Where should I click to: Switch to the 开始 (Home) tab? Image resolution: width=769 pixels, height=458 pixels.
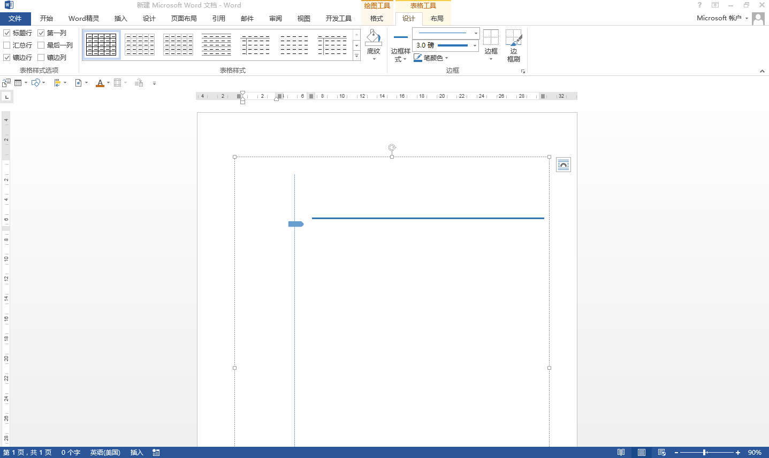[47, 19]
